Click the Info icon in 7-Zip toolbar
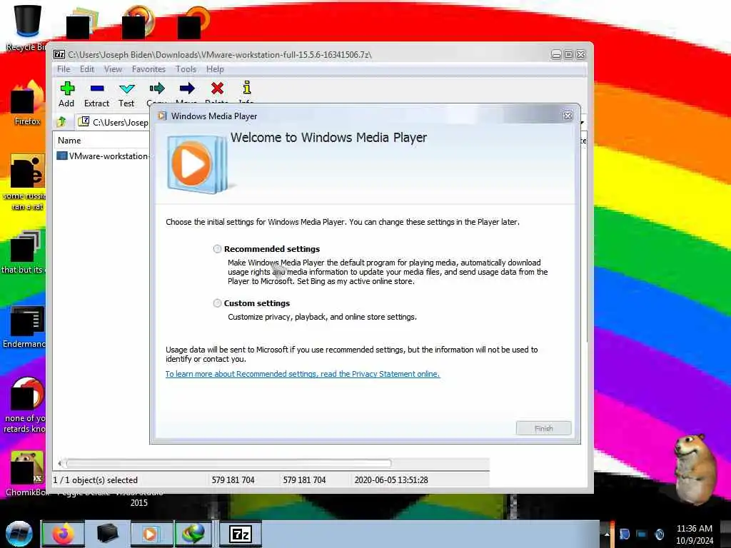Image resolution: width=731 pixels, height=548 pixels. tap(246, 88)
